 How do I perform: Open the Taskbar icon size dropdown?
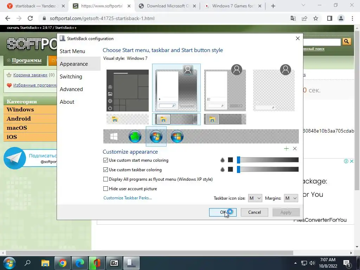point(255,198)
